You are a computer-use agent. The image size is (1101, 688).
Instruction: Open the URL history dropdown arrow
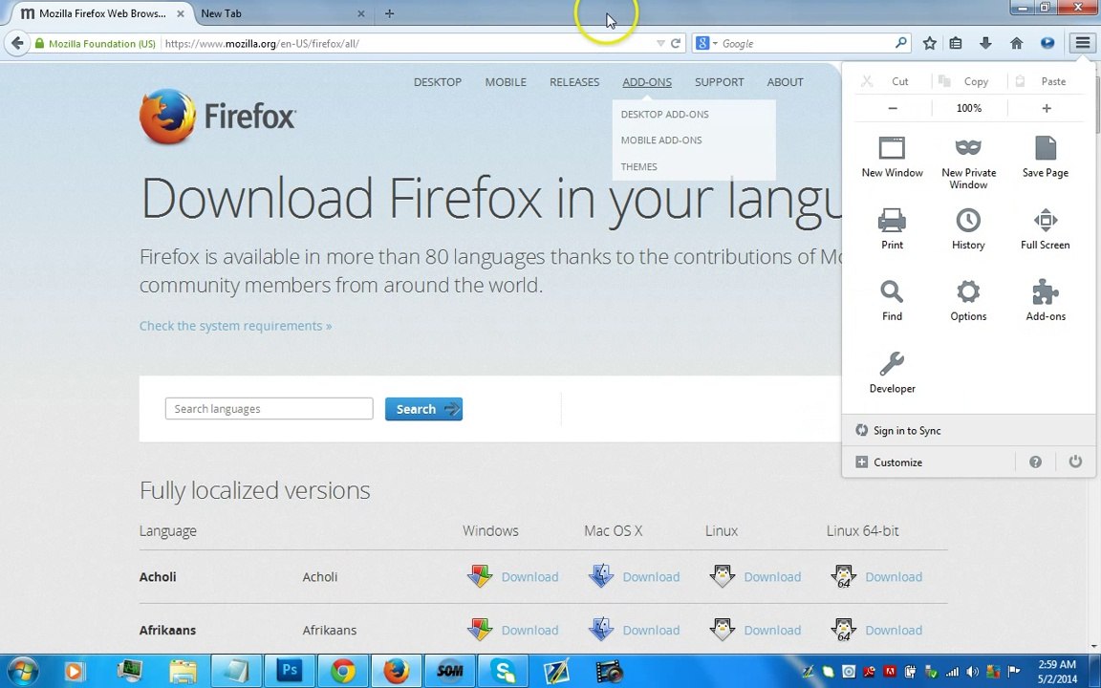660,44
